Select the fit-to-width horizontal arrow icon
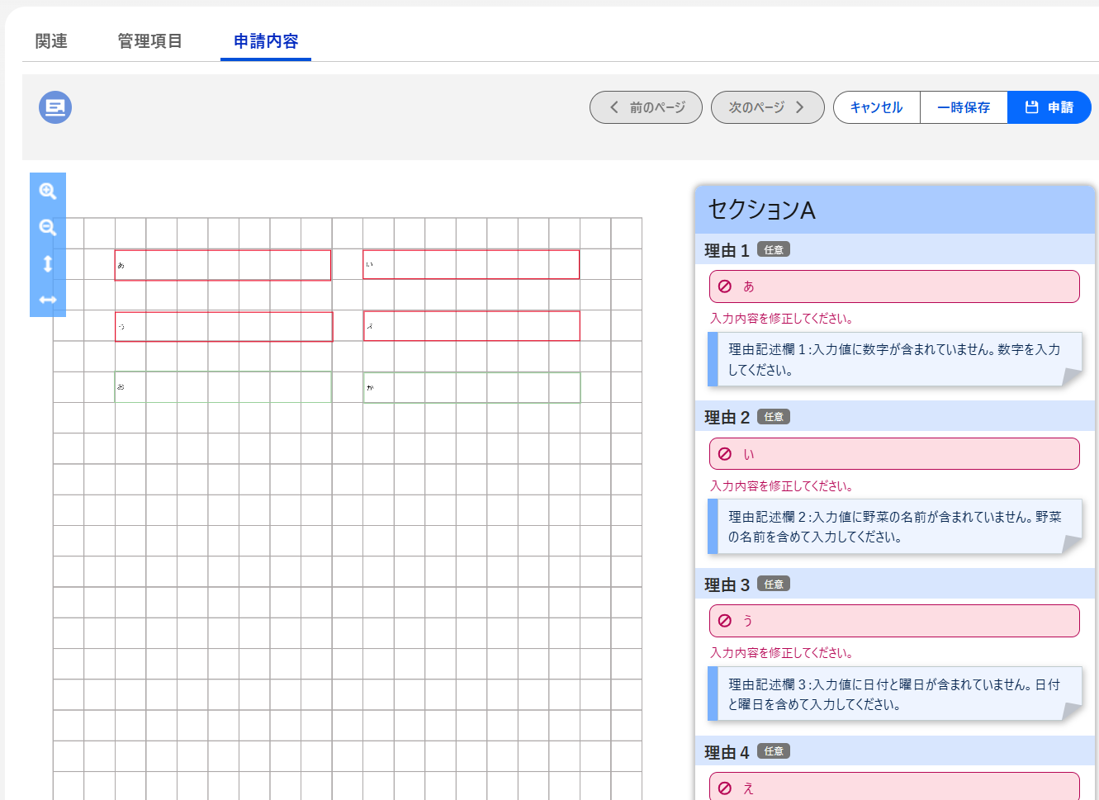1099x800 pixels. tap(48, 300)
